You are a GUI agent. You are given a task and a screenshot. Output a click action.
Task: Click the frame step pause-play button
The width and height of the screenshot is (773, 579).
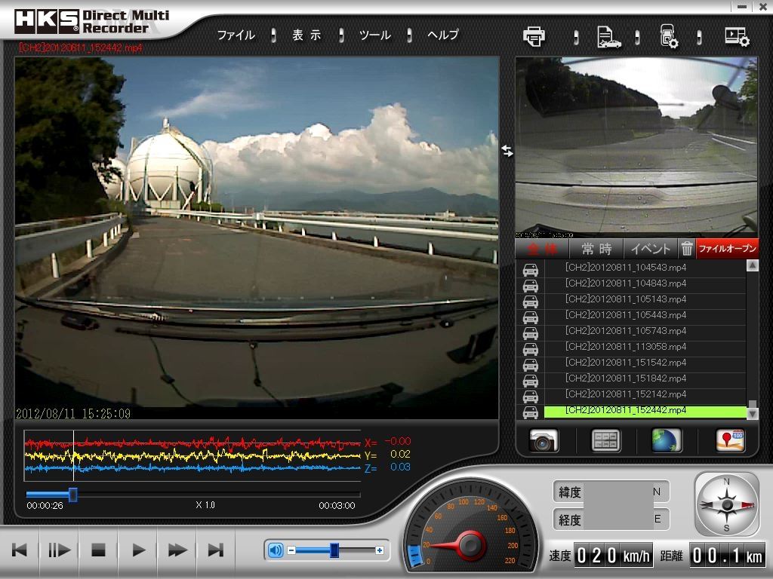point(59,550)
